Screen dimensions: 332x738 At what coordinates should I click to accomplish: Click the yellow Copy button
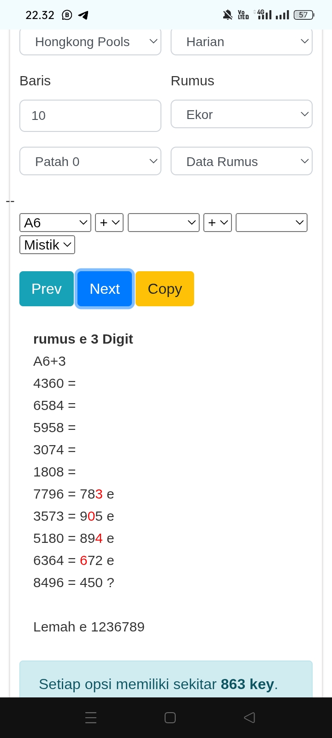point(165,289)
